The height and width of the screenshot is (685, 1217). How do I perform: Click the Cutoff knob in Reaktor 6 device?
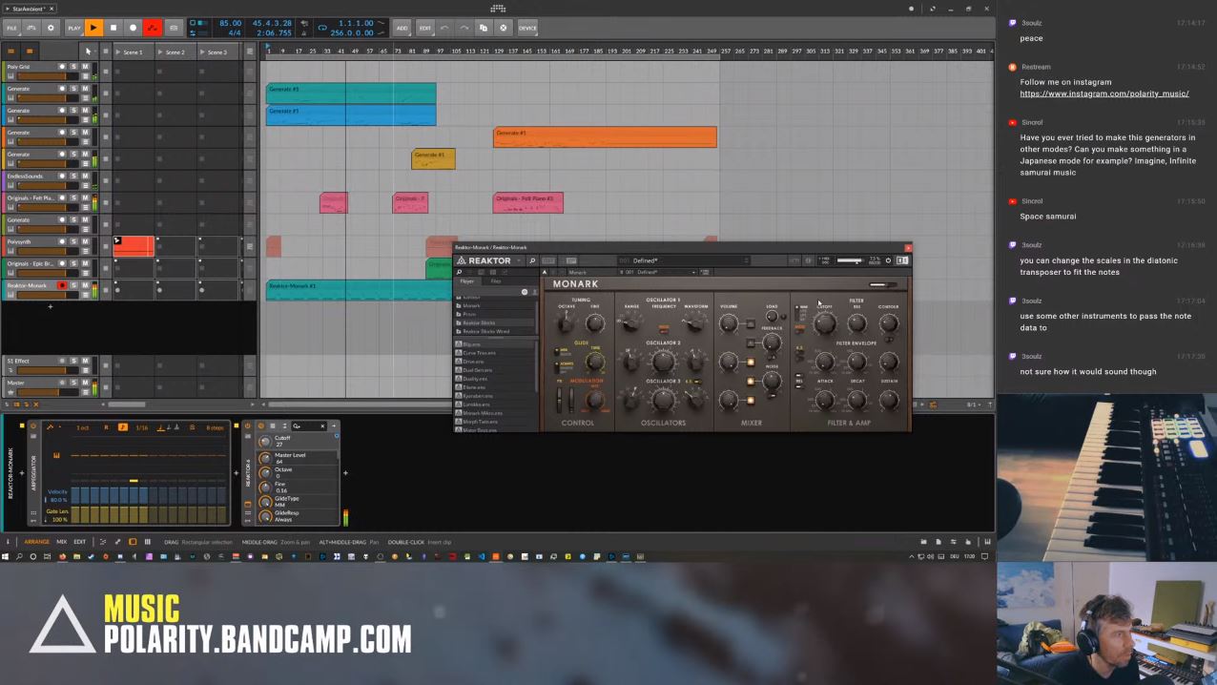(265, 441)
